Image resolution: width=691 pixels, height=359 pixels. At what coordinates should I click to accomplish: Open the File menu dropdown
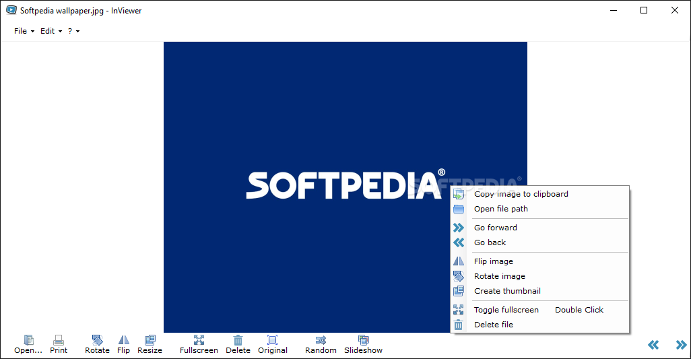tap(24, 31)
